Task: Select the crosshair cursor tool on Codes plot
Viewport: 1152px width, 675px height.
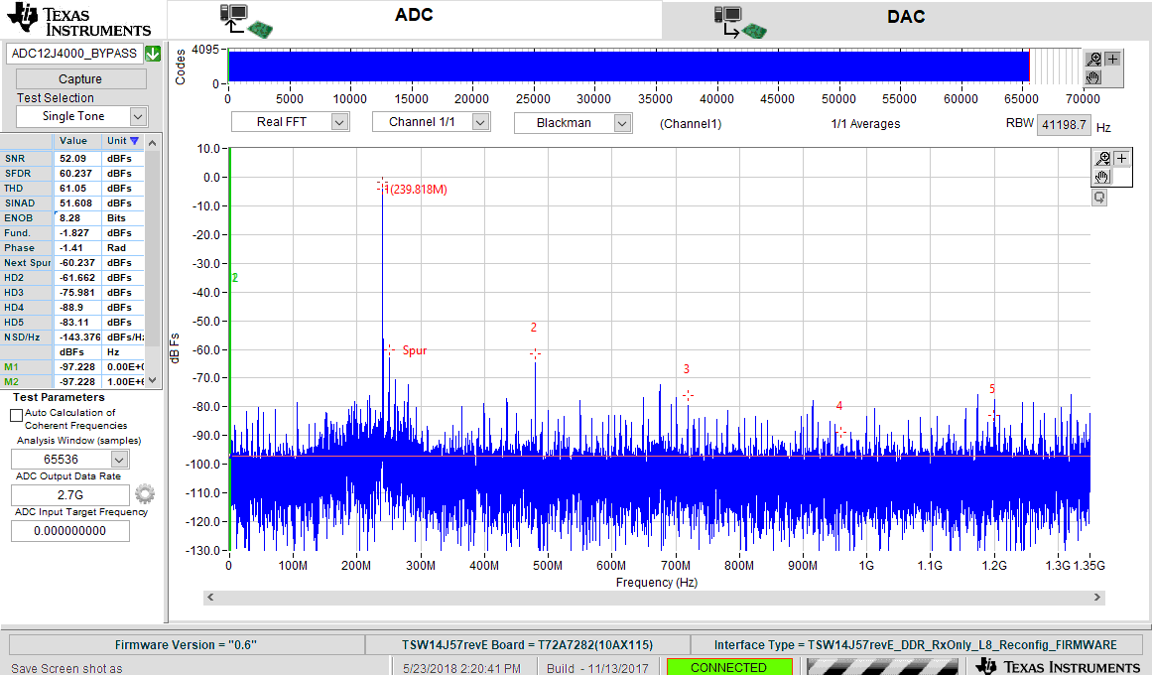Action: 1113,59
